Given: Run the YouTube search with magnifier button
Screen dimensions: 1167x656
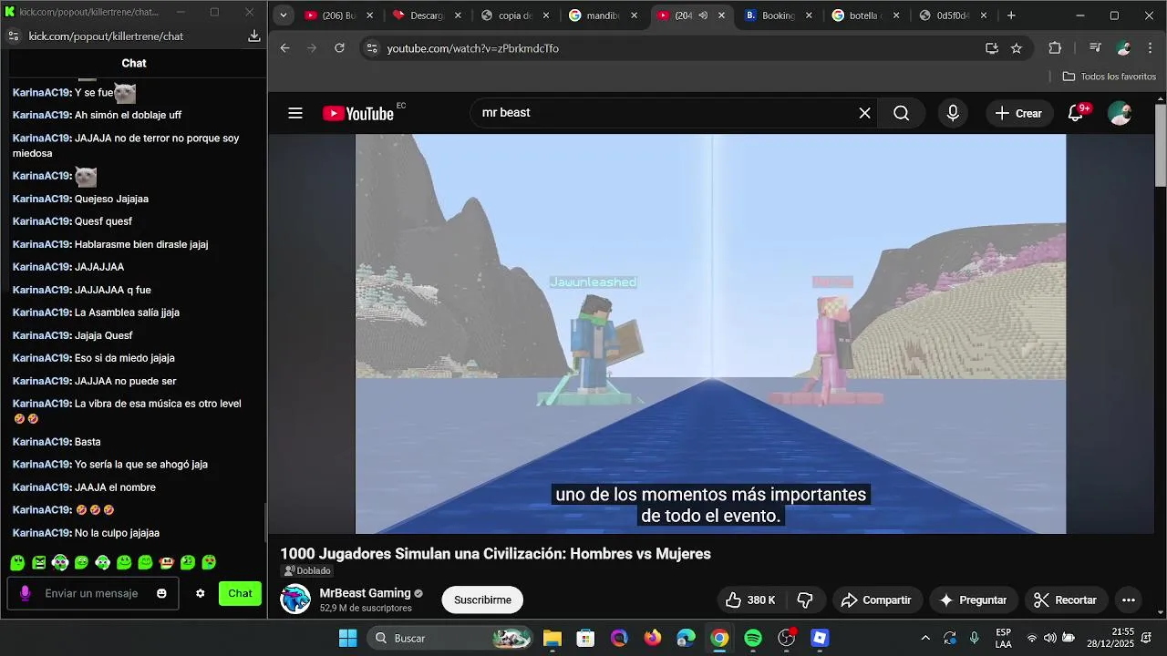Looking at the screenshot, I should click(902, 113).
